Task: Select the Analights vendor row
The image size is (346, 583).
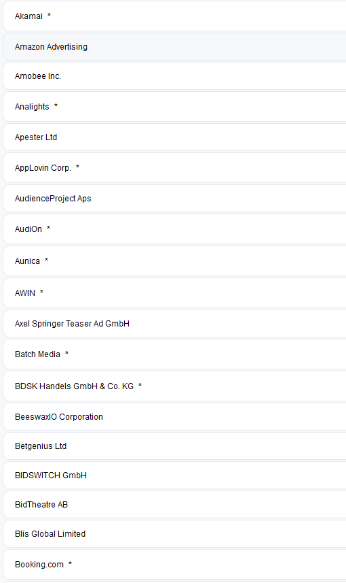Action: (174, 107)
